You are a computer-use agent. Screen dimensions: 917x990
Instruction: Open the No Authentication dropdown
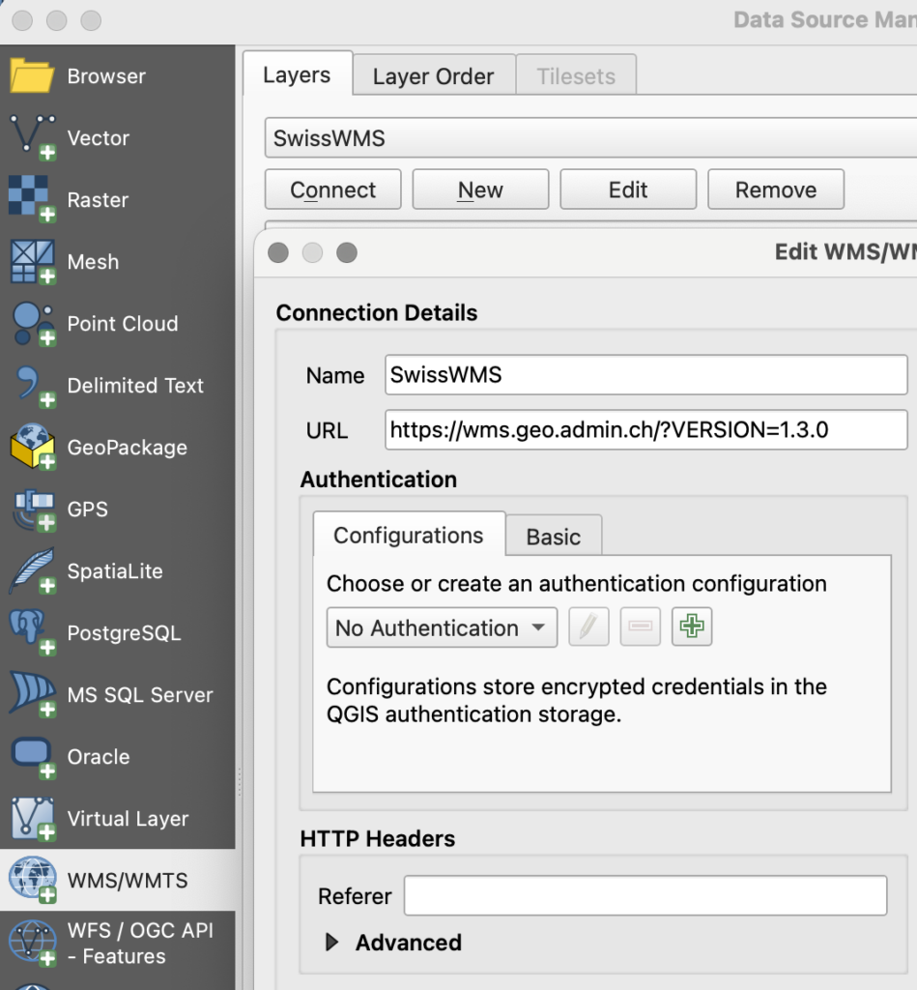point(442,628)
